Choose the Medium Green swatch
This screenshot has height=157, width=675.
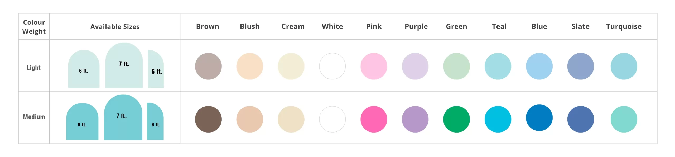456,119
